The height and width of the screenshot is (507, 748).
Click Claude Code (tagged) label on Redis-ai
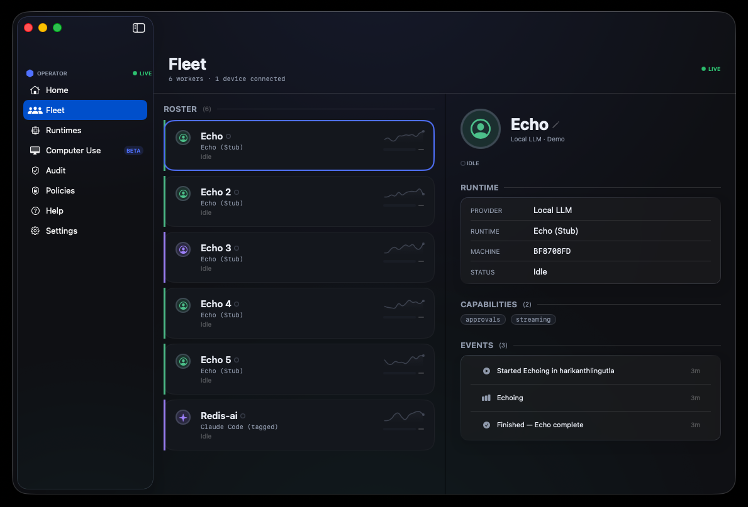tap(239, 427)
